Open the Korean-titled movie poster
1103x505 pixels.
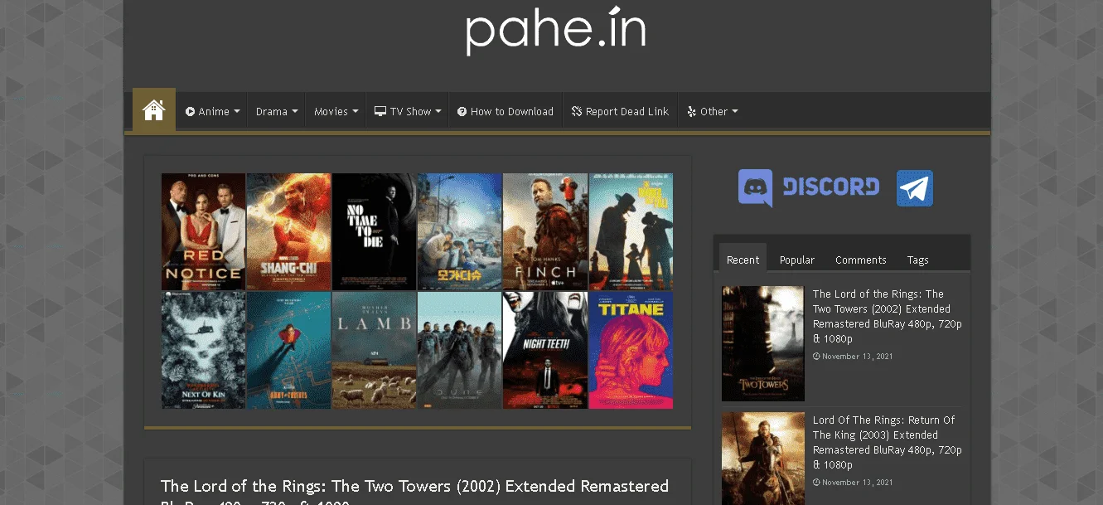point(460,231)
